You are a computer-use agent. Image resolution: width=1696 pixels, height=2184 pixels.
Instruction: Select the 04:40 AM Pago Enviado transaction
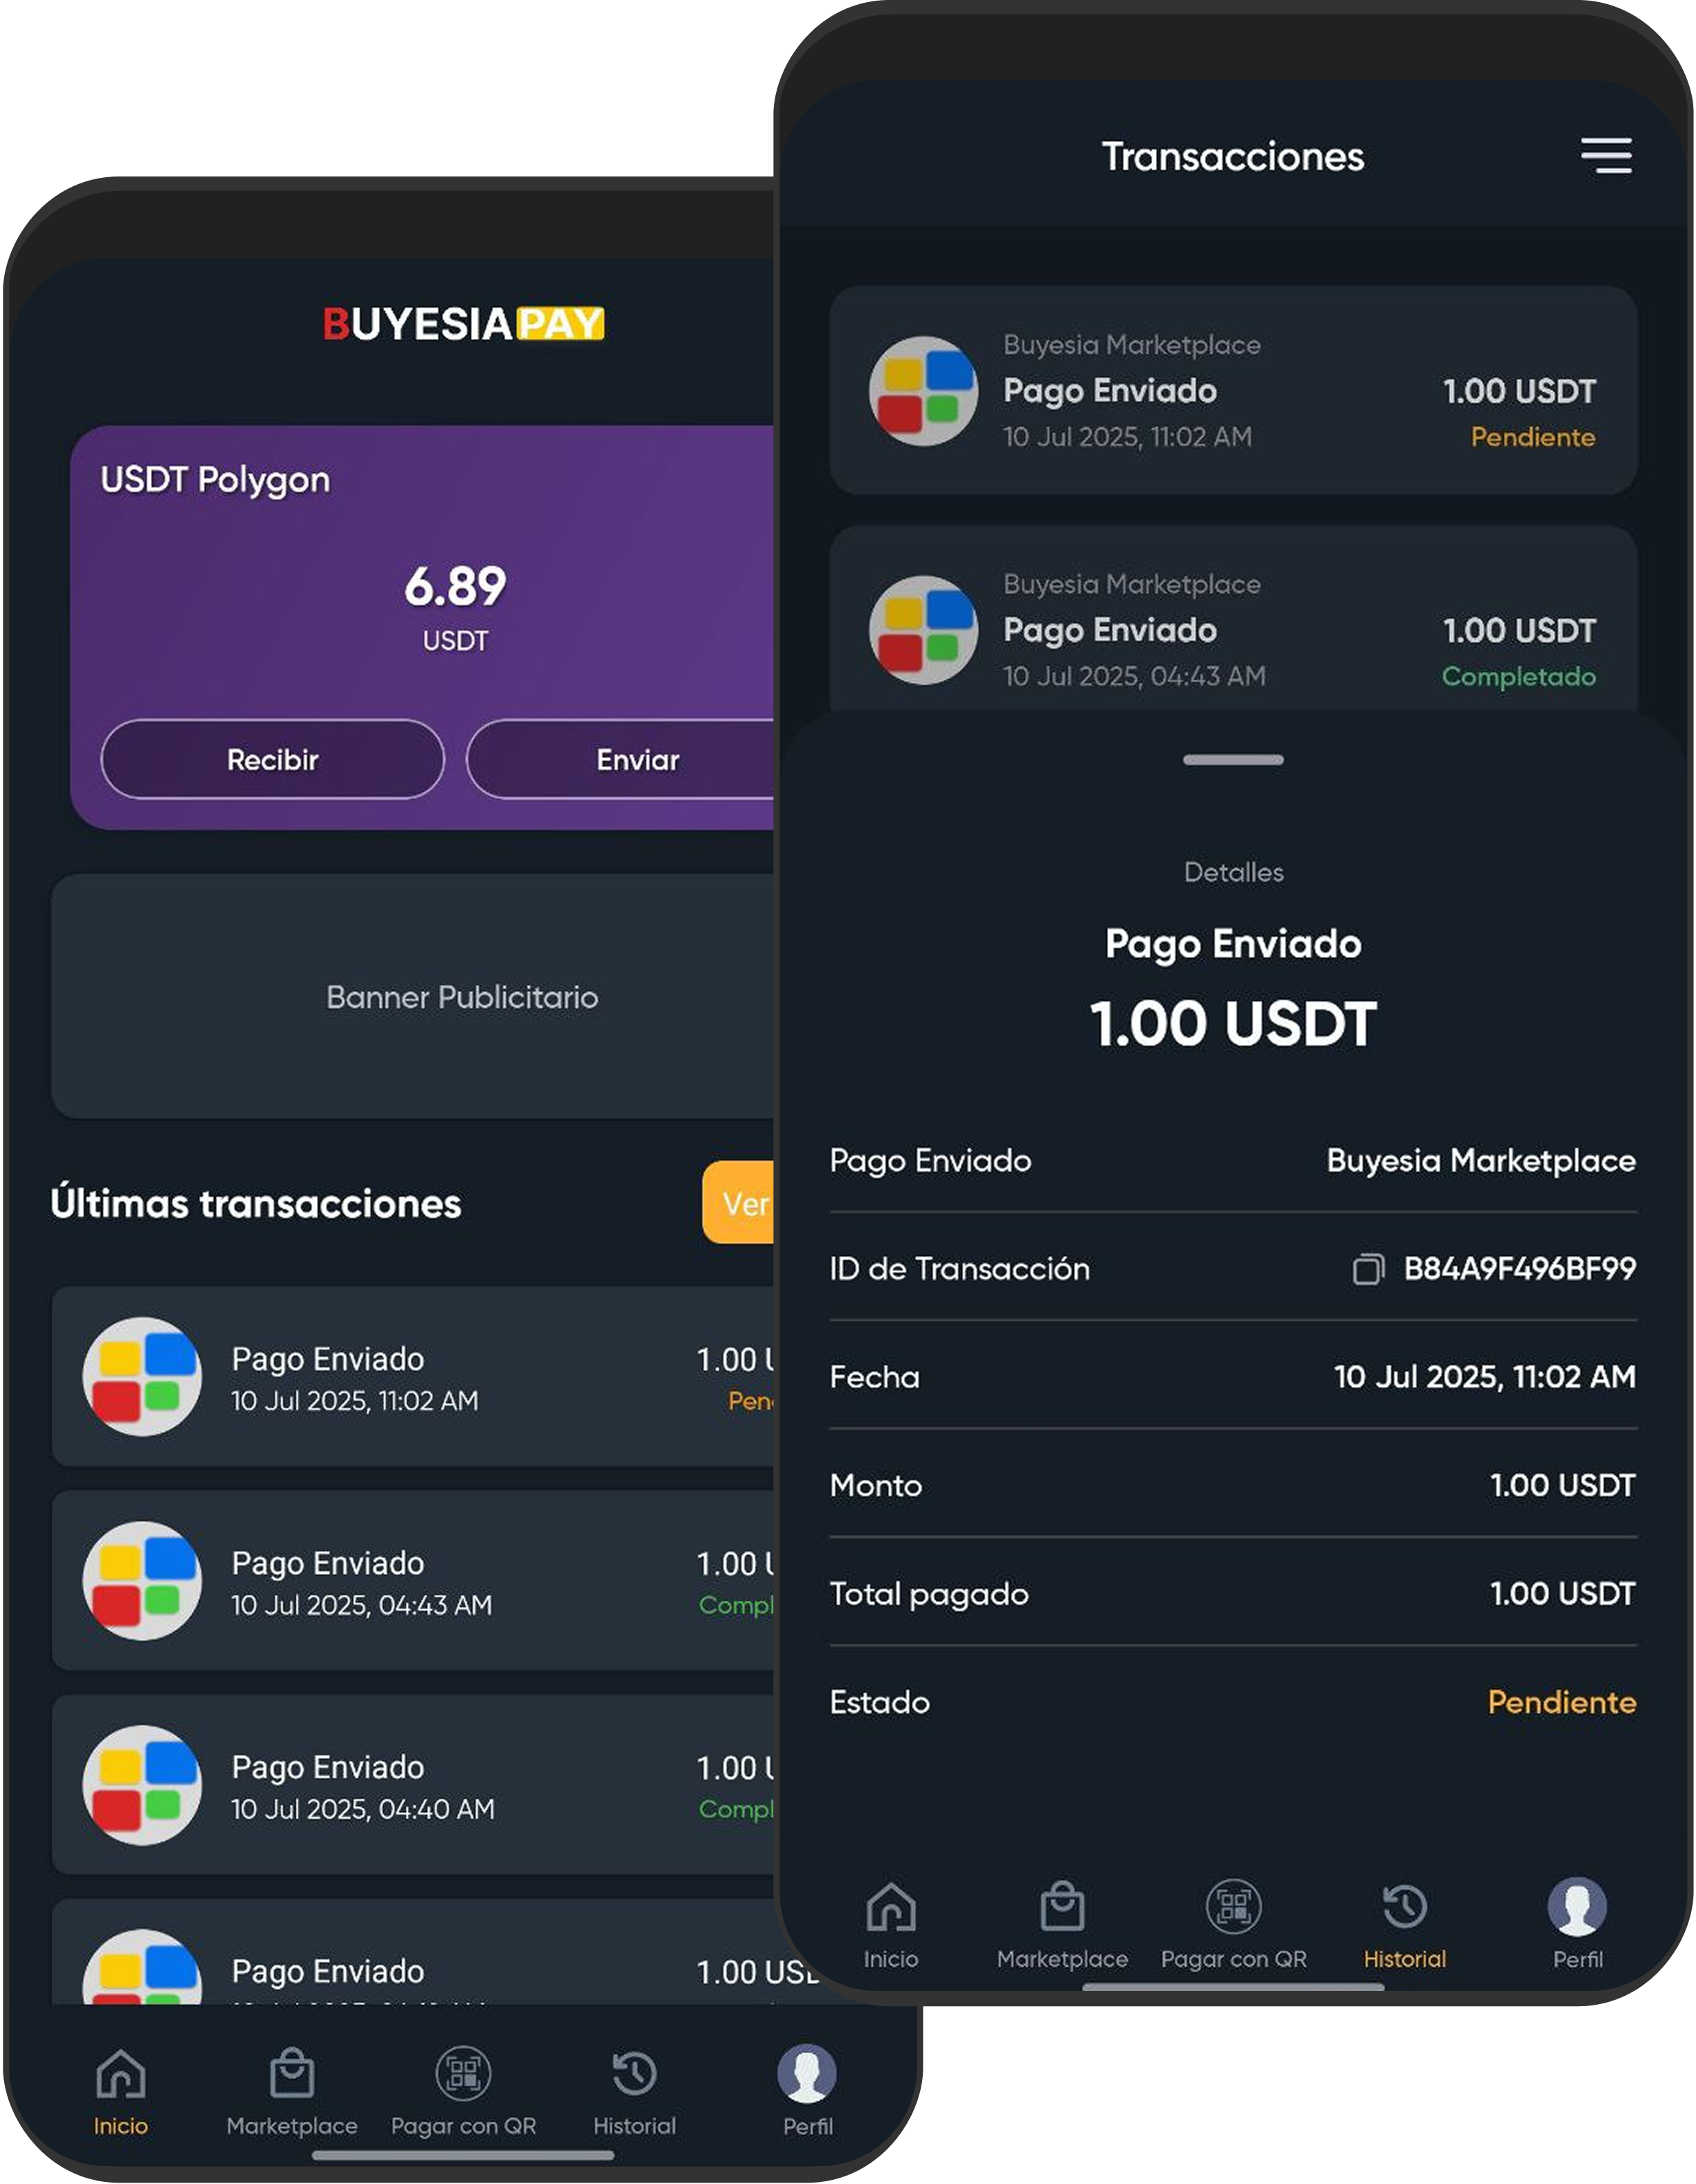tap(413, 1785)
